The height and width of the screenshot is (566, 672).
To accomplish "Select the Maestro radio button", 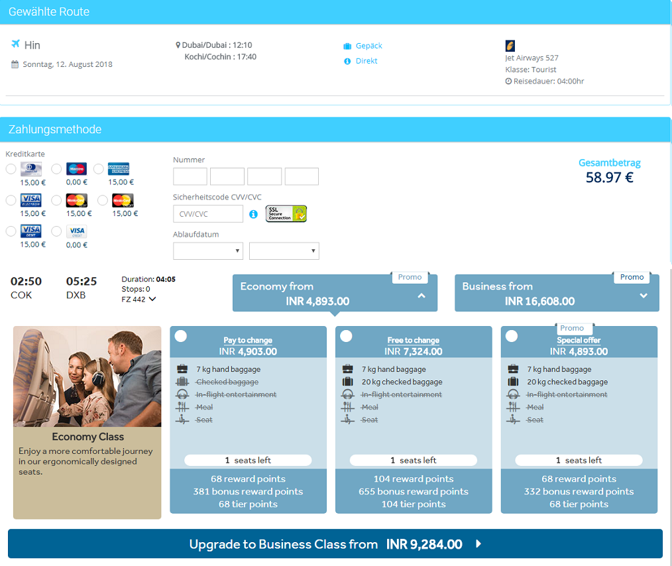I will tap(56, 169).
